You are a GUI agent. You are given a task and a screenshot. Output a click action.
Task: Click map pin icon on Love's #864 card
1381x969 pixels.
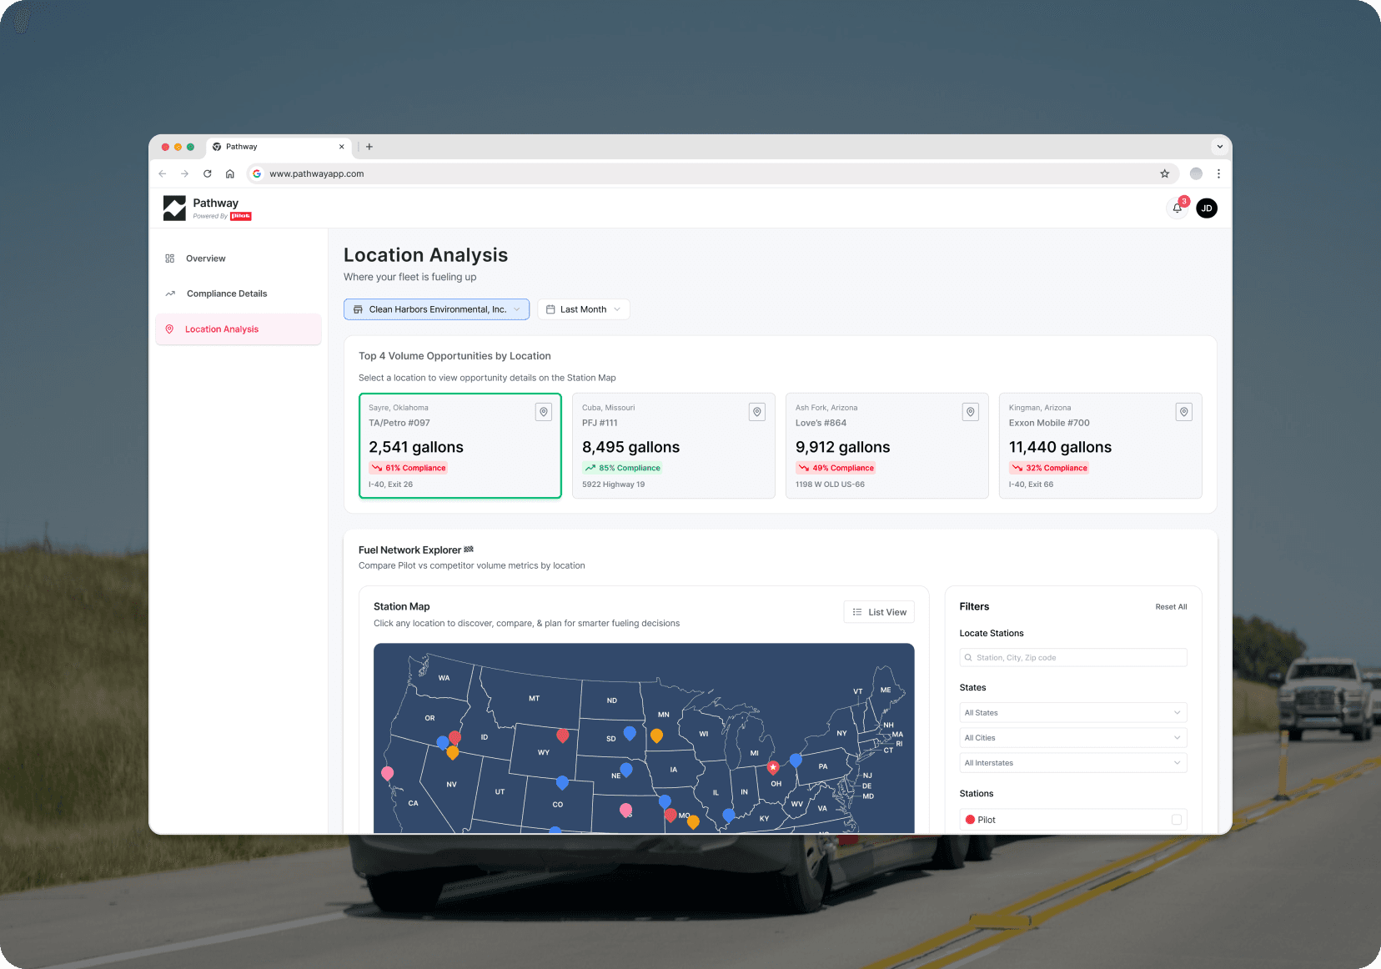[x=971, y=412]
